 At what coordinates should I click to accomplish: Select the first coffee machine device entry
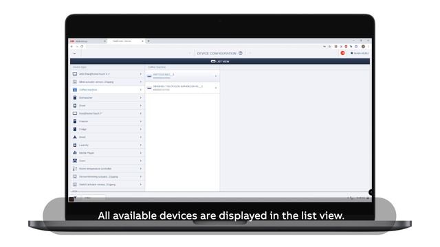pyautogui.click(x=182, y=76)
